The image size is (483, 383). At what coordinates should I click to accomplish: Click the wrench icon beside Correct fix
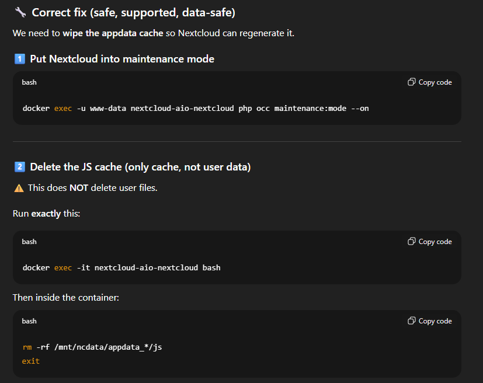[x=20, y=12]
